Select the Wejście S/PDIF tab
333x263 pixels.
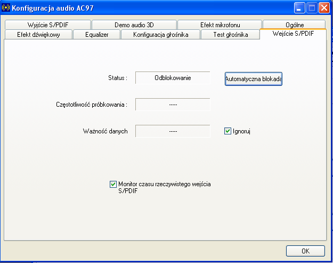(293, 34)
